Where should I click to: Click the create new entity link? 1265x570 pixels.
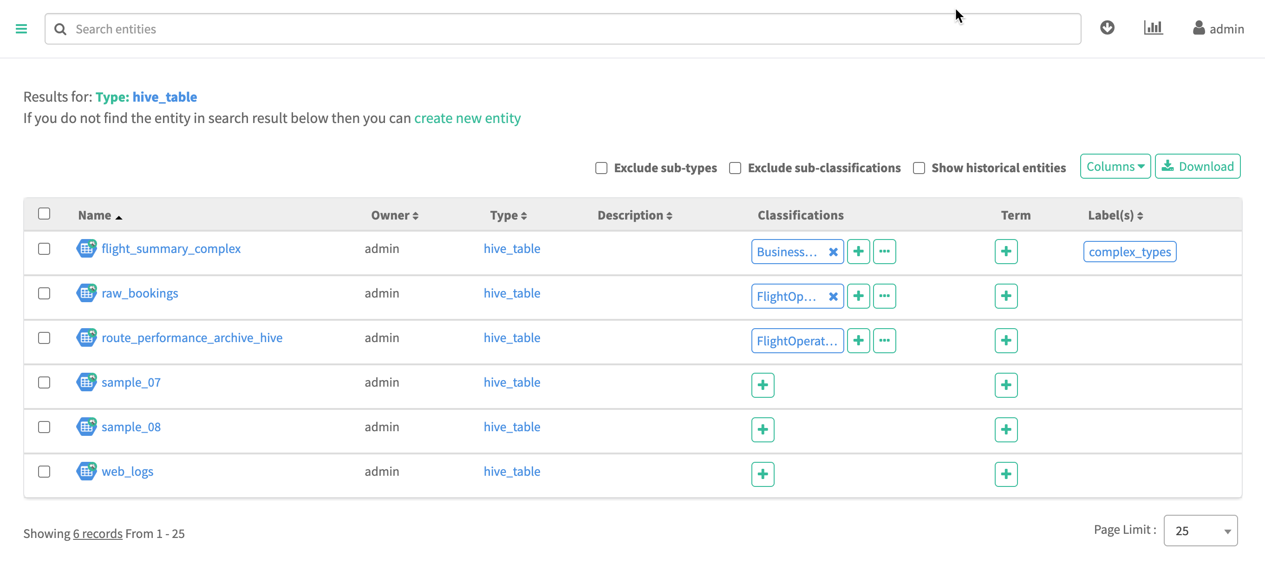[x=467, y=118]
